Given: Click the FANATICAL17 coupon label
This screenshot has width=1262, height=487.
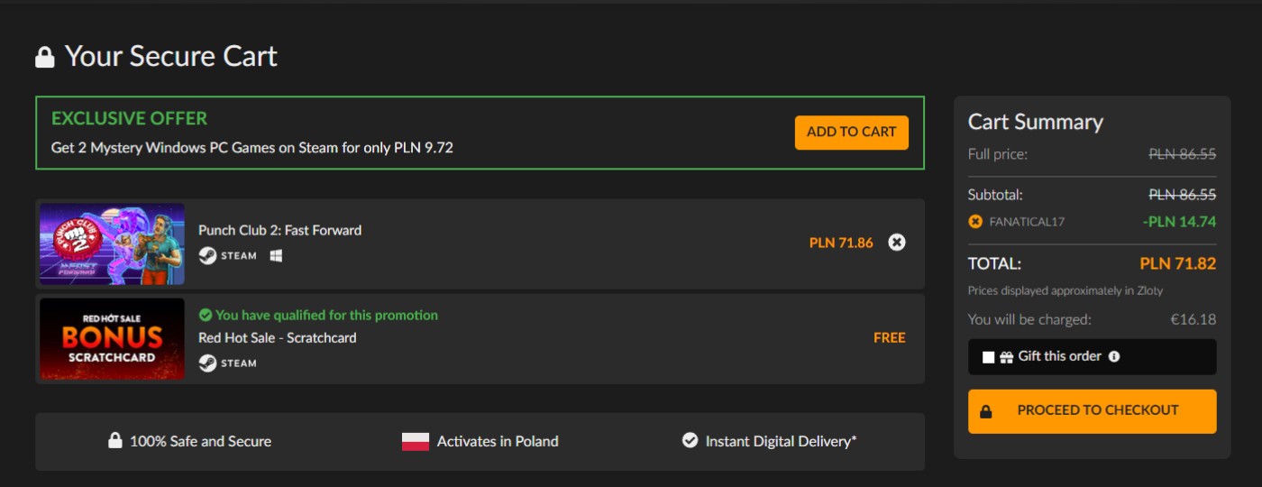Looking at the screenshot, I should point(1027,221).
